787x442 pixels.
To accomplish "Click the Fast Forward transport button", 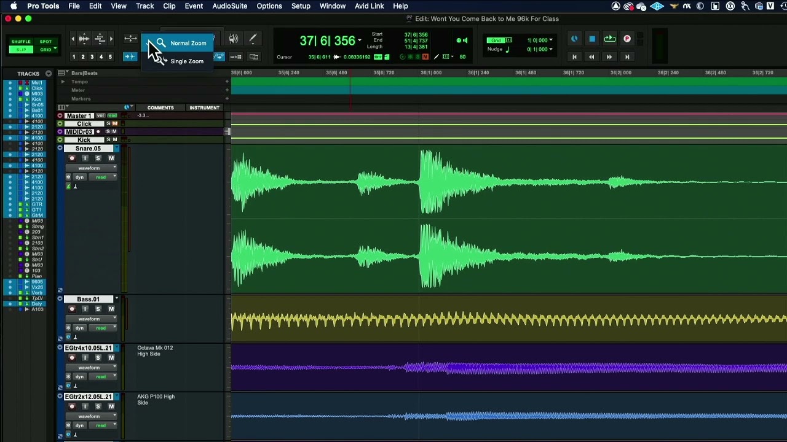I will [609, 57].
